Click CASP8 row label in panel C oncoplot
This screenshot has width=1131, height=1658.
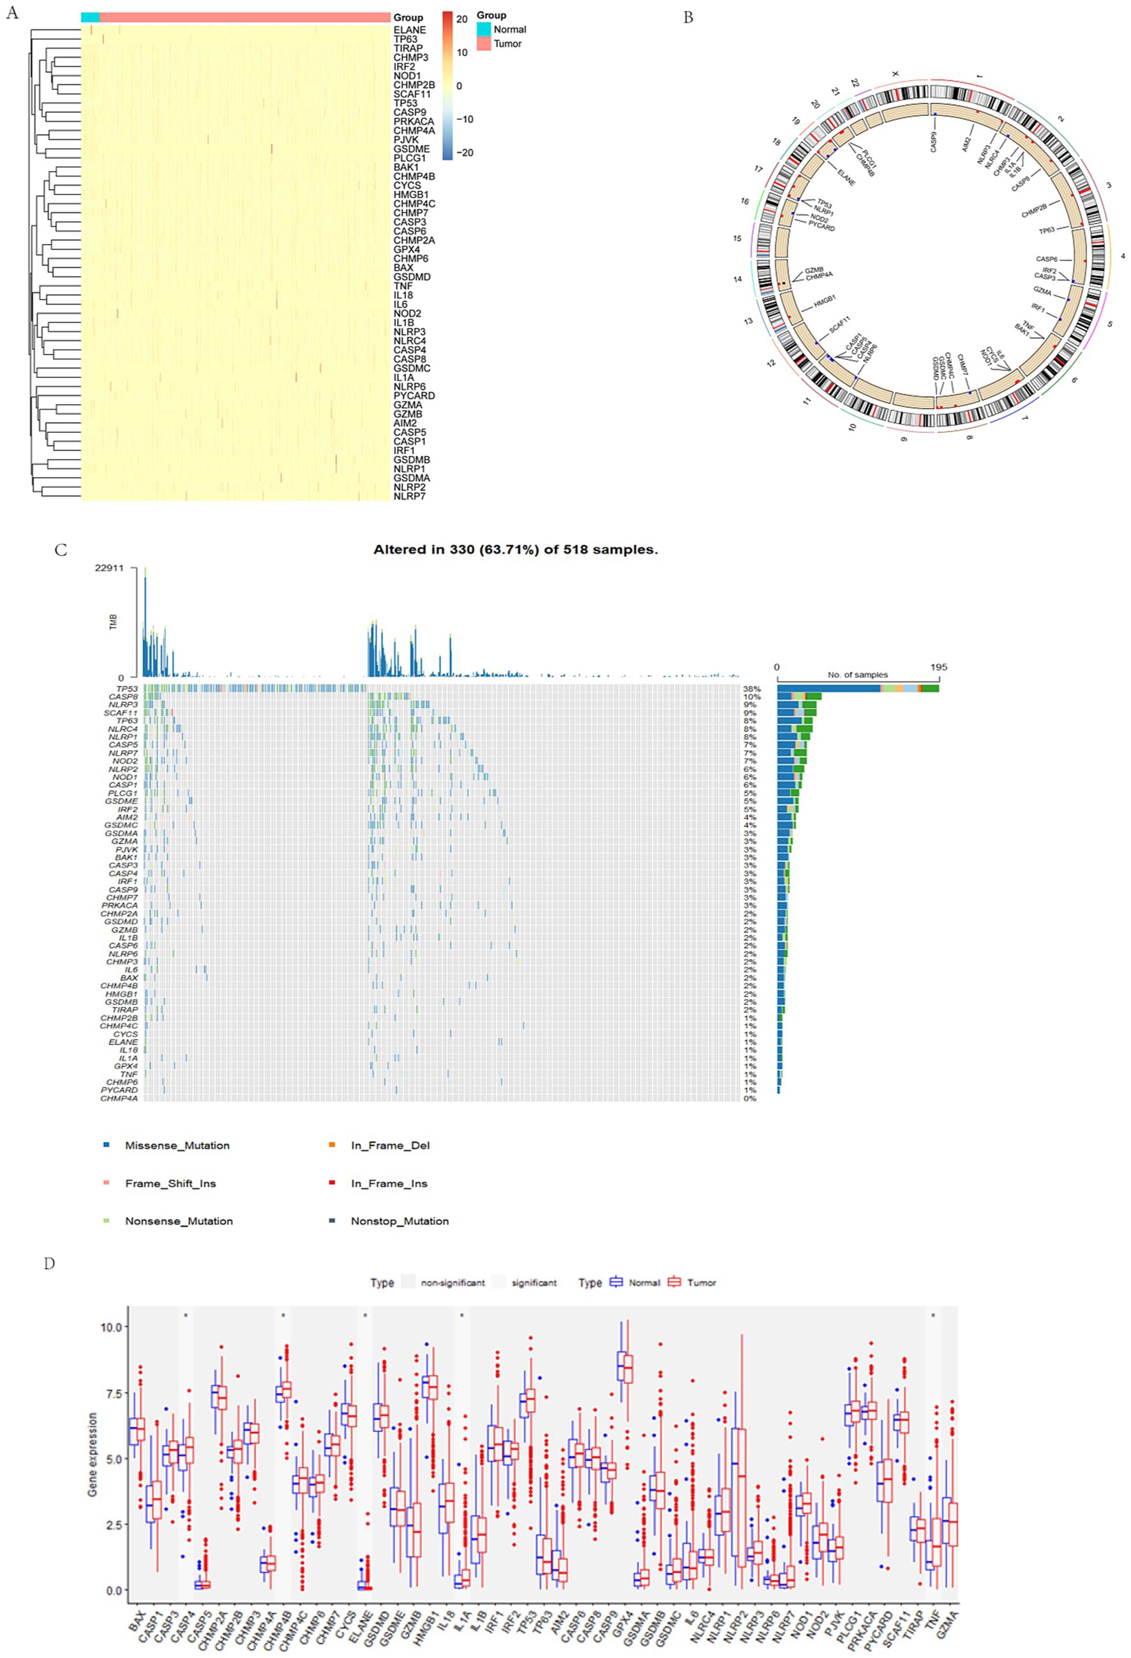click(123, 697)
